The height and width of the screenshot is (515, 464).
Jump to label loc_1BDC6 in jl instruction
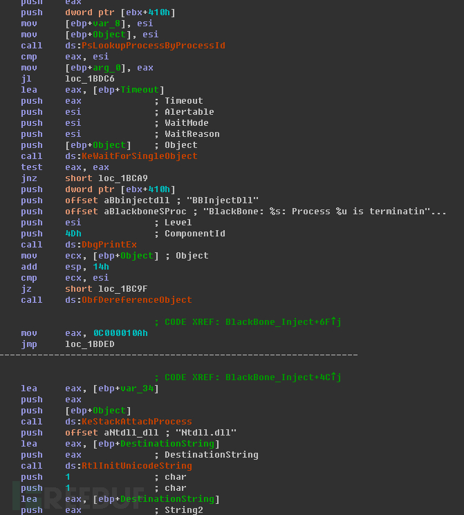[90, 79]
